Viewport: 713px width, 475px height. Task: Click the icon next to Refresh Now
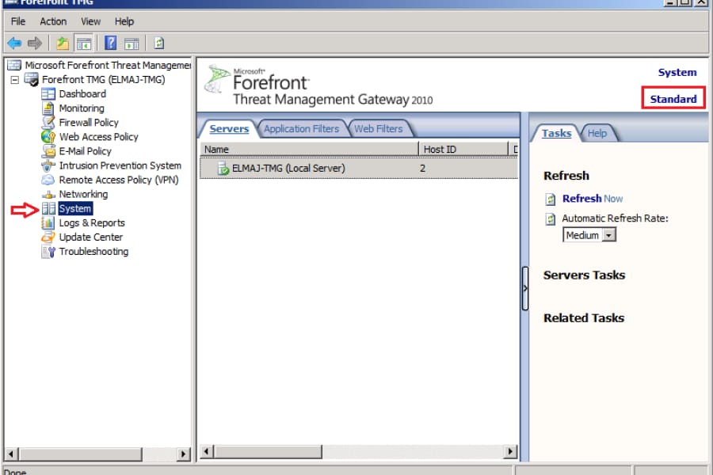(x=551, y=199)
